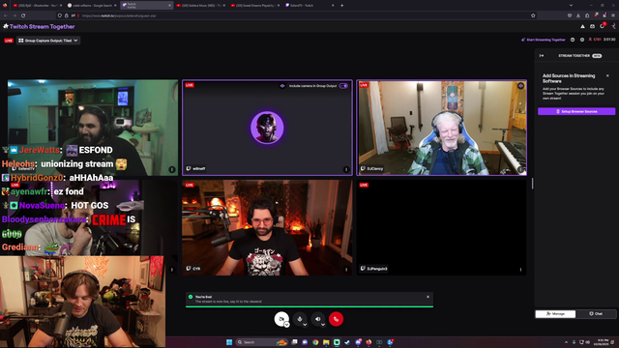Open inbox icon in Twitch header
Screen dimensions: 619x348
pos(592,26)
